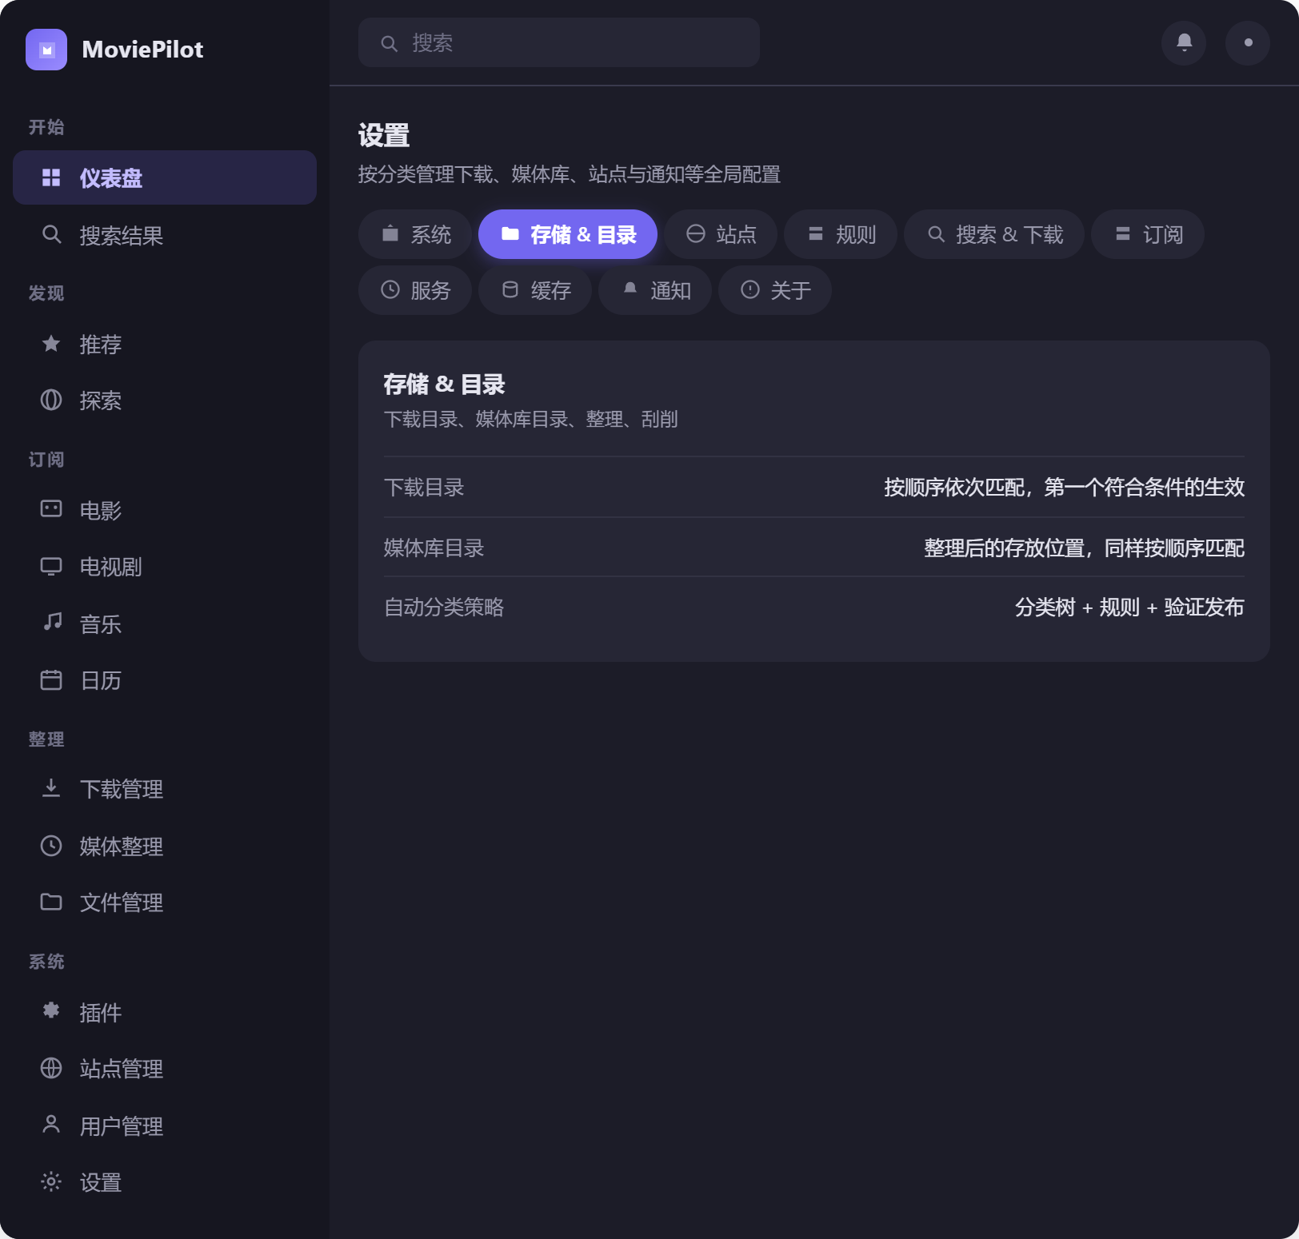The image size is (1299, 1239).
Task: Click the text 分类树 + 规则 + 验证发布
Action: [x=1129, y=608]
